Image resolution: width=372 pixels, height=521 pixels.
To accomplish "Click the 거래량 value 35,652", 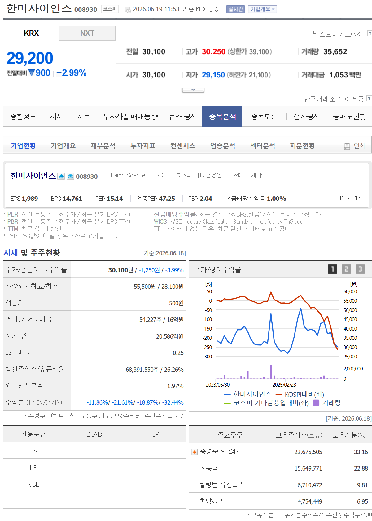I will coord(335,52).
